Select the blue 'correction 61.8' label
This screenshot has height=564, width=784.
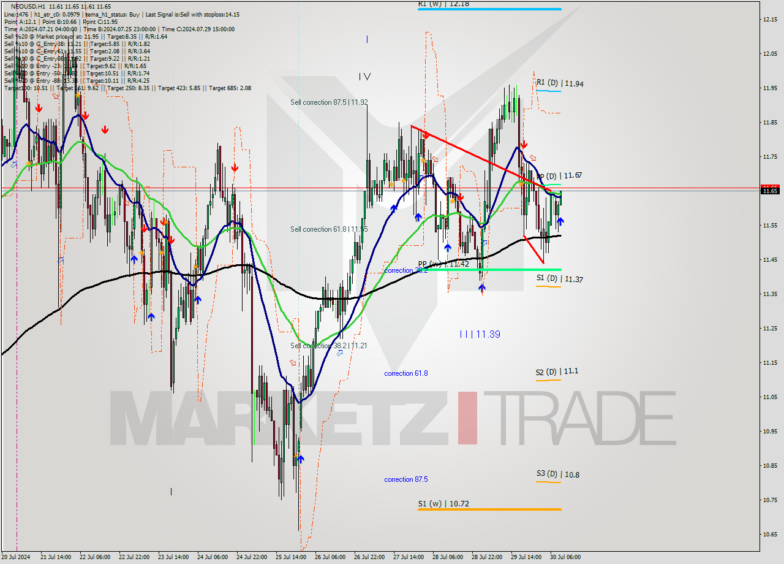click(x=406, y=373)
